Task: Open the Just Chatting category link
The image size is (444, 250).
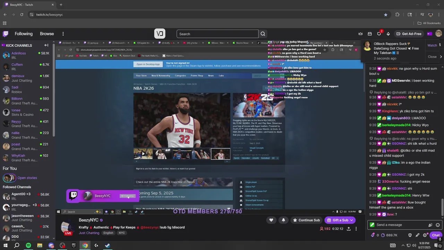Action: point(89,233)
